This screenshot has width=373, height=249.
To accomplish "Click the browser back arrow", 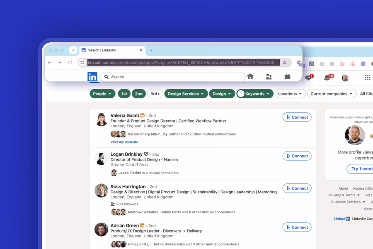I will pos(49,63).
